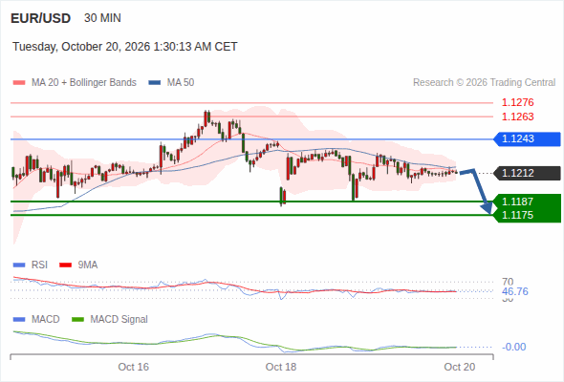
Task: Click the MACD Signal legend label
Action: click(119, 320)
